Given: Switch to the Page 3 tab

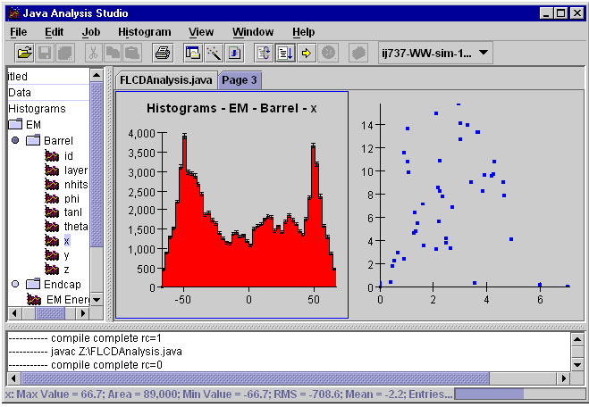Looking at the screenshot, I should [x=240, y=79].
